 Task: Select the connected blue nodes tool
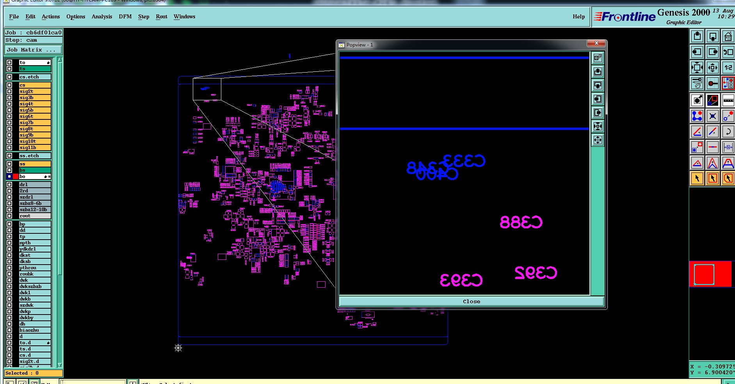click(x=697, y=116)
